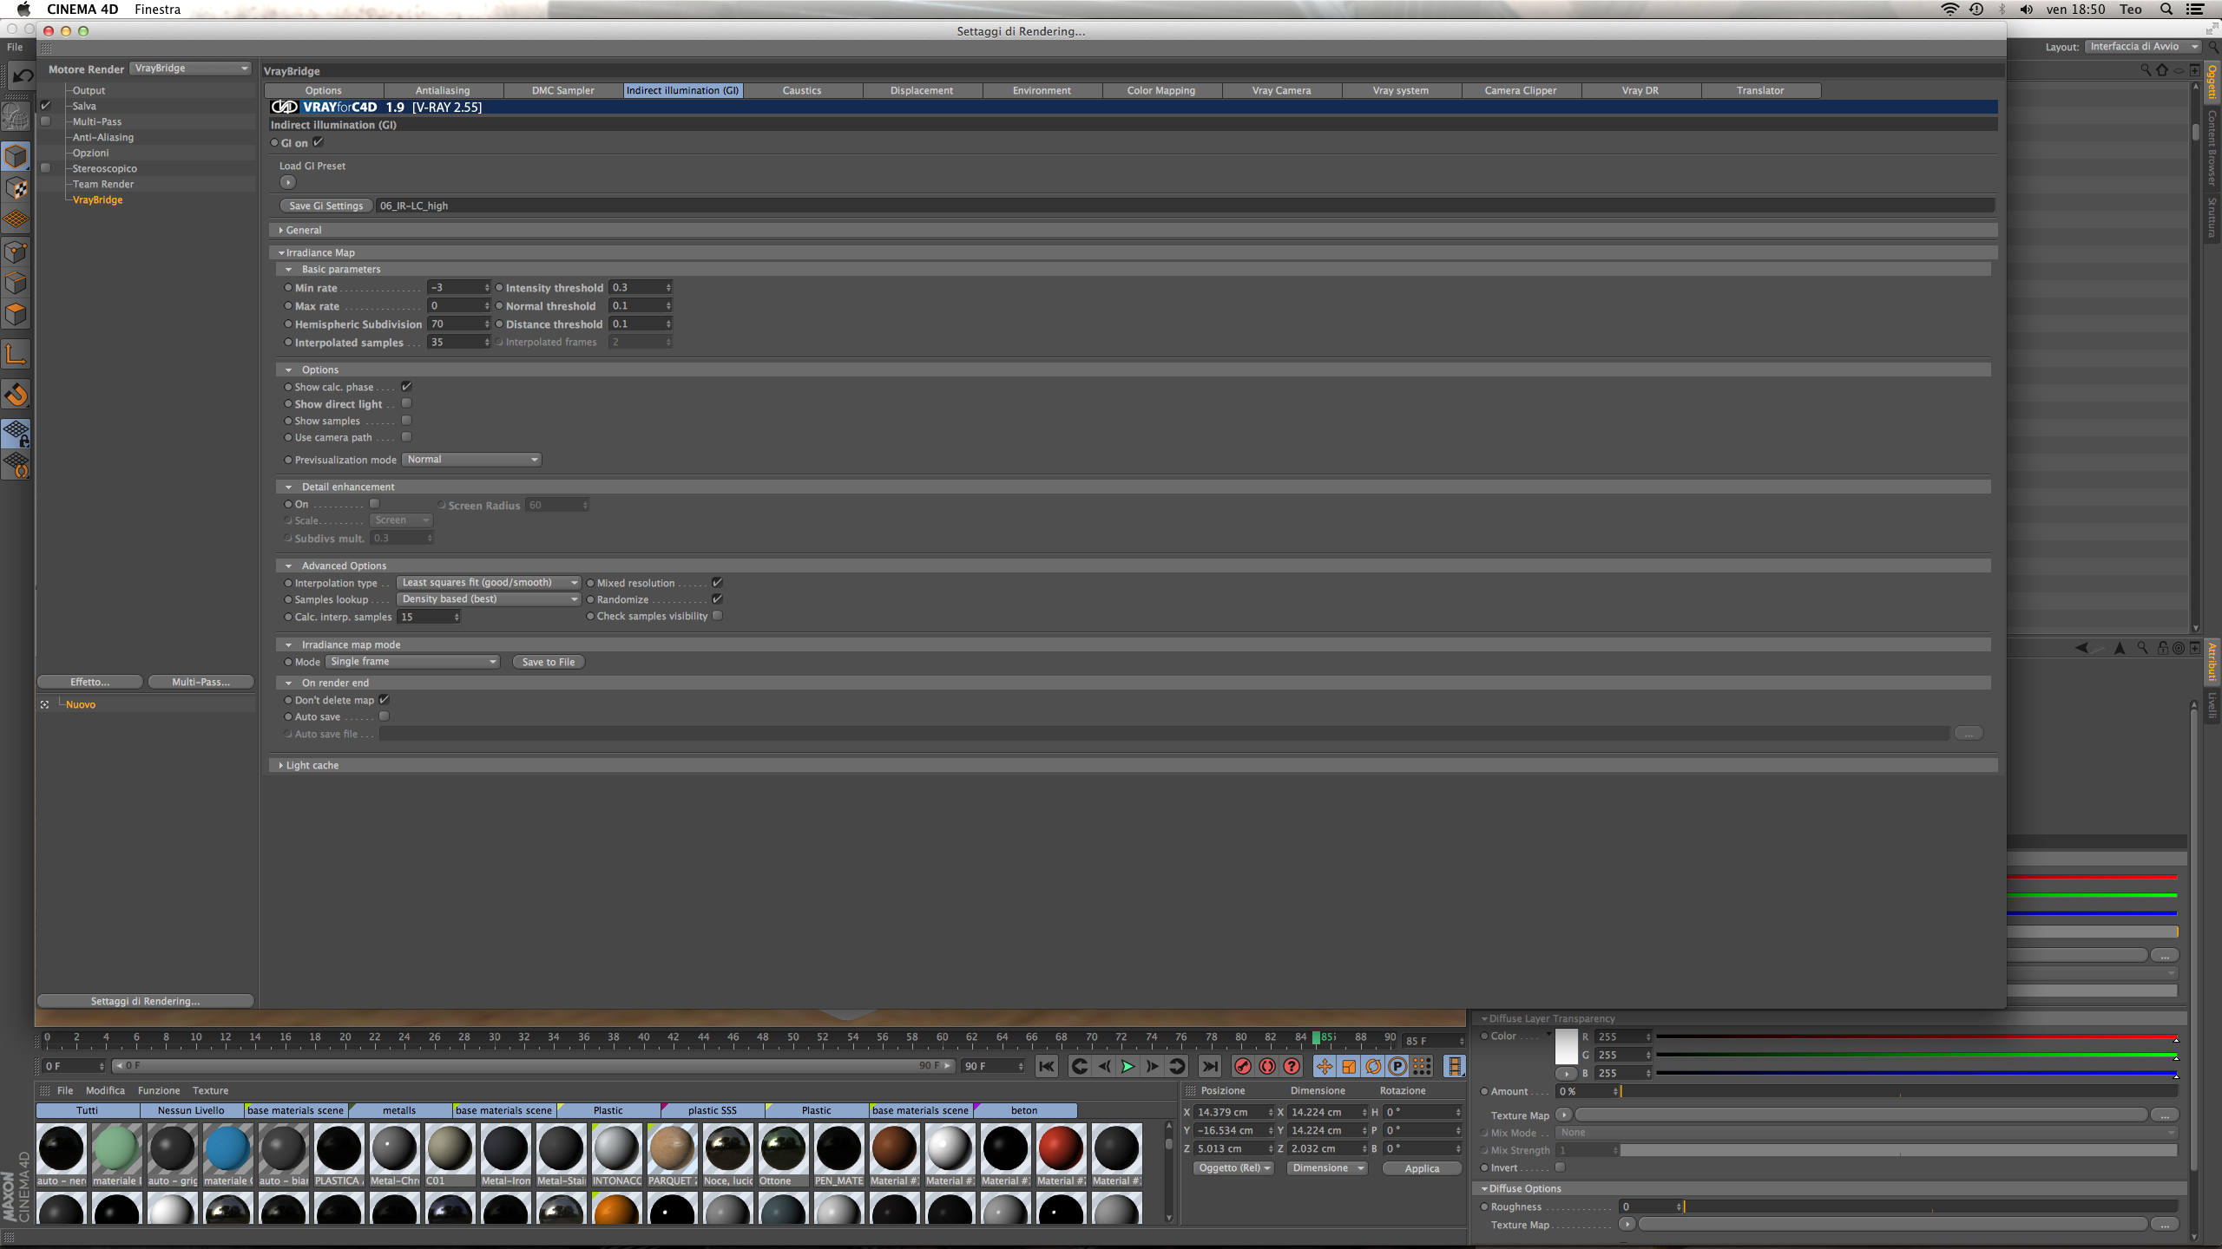
Task: Click the undo arrow icon in left toolbar
Action: [23, 76]
